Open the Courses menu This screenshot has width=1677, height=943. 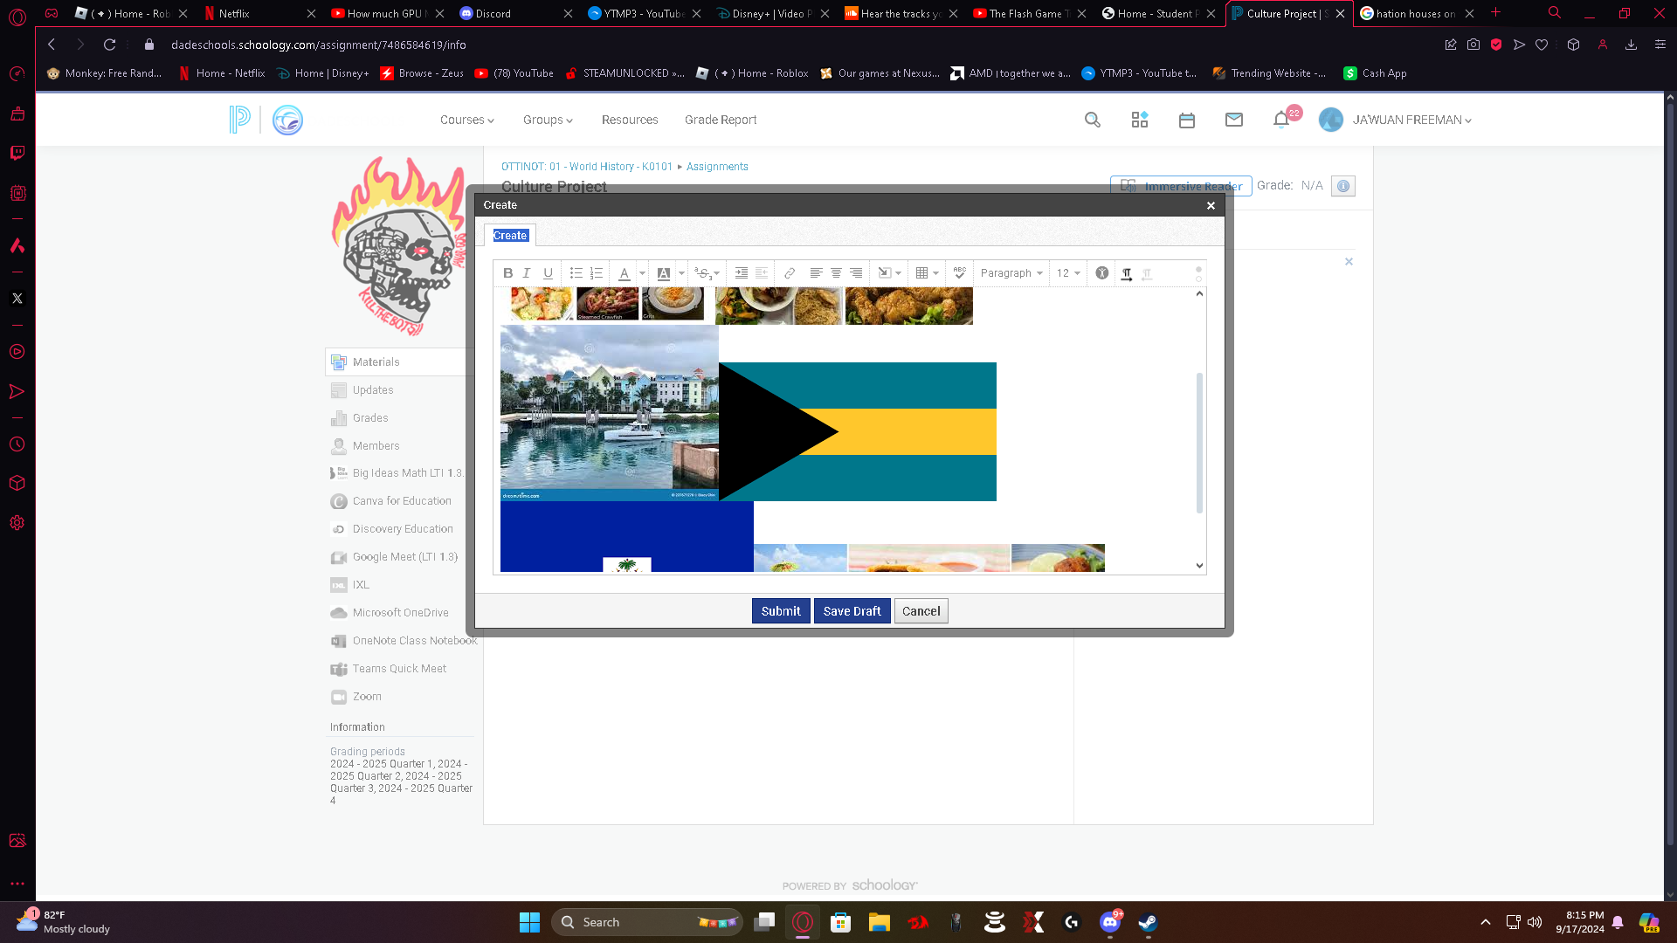(x=466, y=120)
